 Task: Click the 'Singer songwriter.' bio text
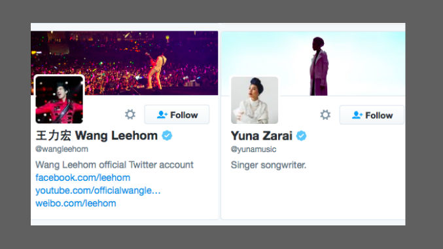click(x=268, y=165)
